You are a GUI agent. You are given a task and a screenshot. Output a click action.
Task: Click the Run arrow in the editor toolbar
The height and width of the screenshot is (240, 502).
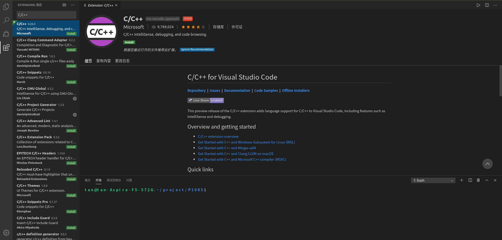478,5
